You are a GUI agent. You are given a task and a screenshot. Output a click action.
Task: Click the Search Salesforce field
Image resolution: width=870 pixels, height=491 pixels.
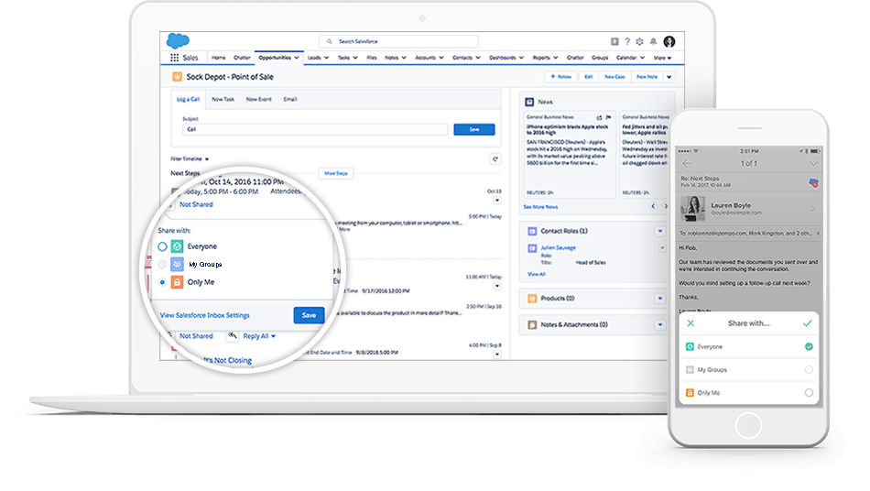pyautogui.click(x=398, y=41)
